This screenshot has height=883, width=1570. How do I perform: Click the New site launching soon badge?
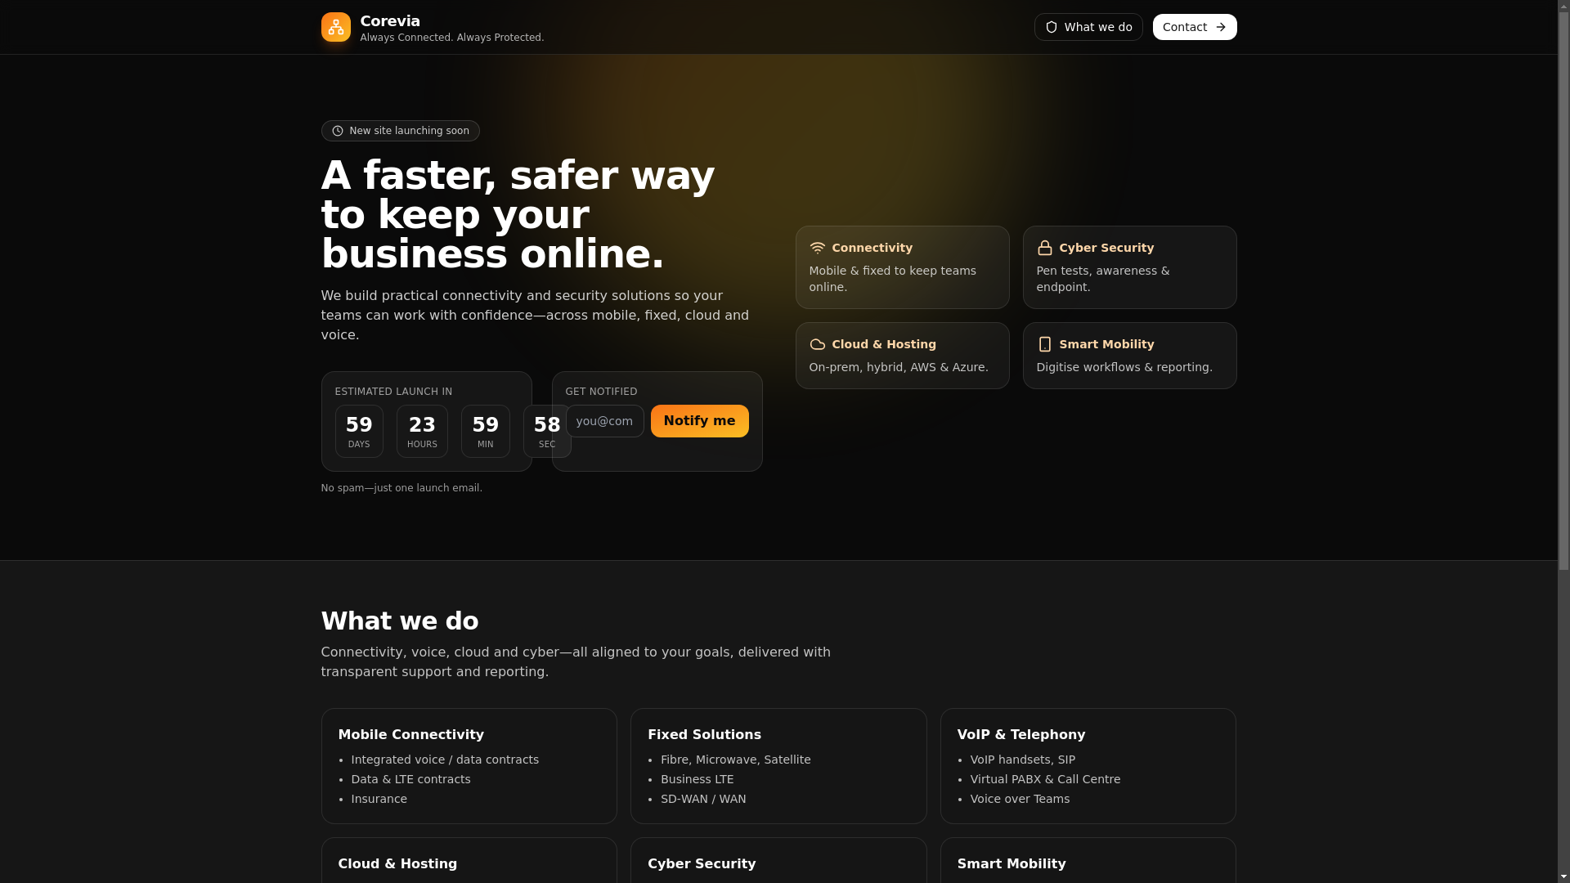click(400, 131)
